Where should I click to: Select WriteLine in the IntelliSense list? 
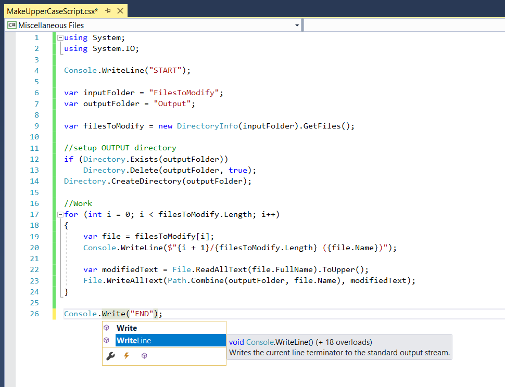tap(164, 340)
